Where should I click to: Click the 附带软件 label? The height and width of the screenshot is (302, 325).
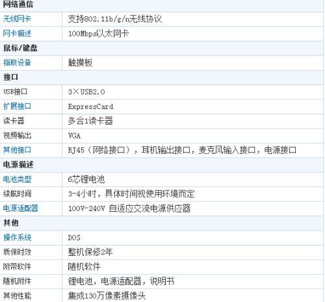(x=17, y=266)
